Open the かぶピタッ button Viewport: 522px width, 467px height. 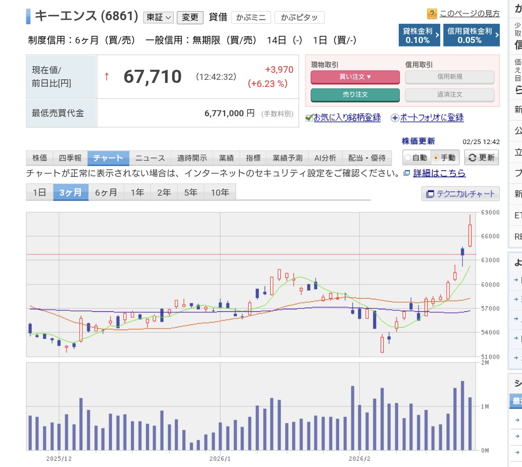(299, 18)
